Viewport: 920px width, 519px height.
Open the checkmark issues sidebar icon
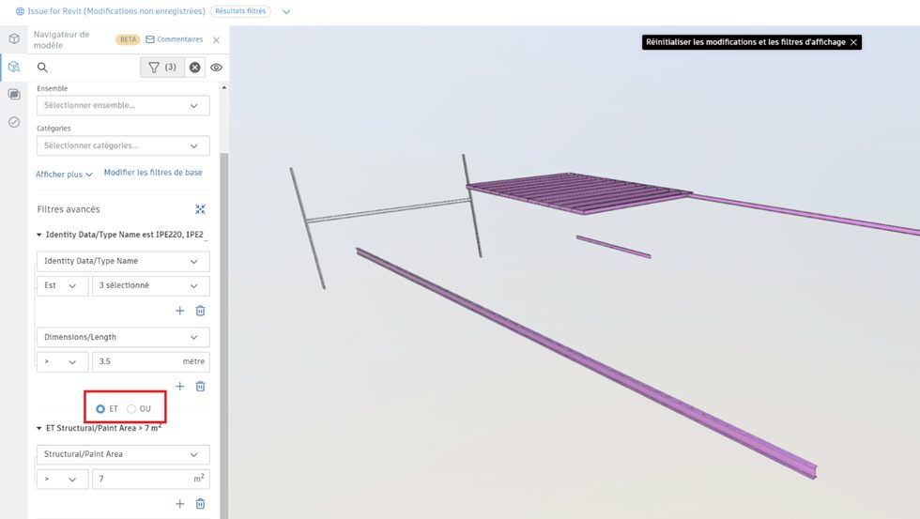coord(14,122)
